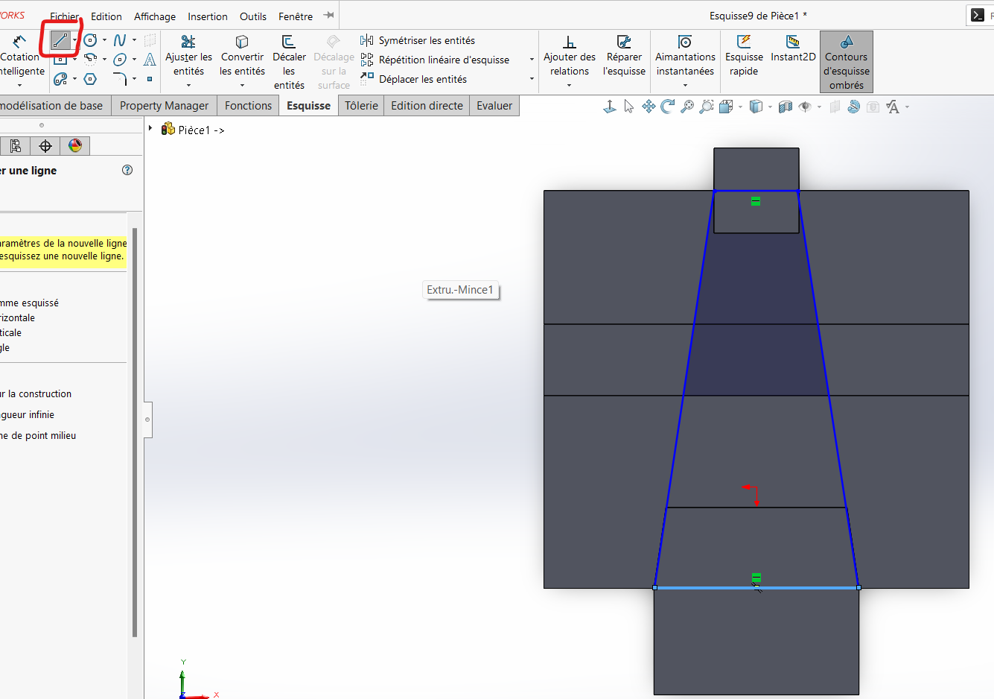Open the ConfigurationManager panel tab
Screen dimensions: 994x699
[16, 146]
